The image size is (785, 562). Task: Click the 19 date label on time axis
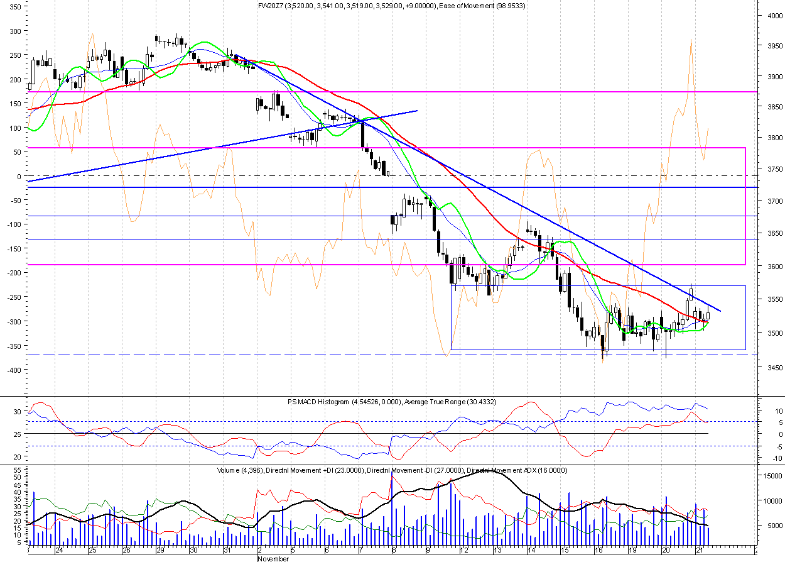coord(632,550)
